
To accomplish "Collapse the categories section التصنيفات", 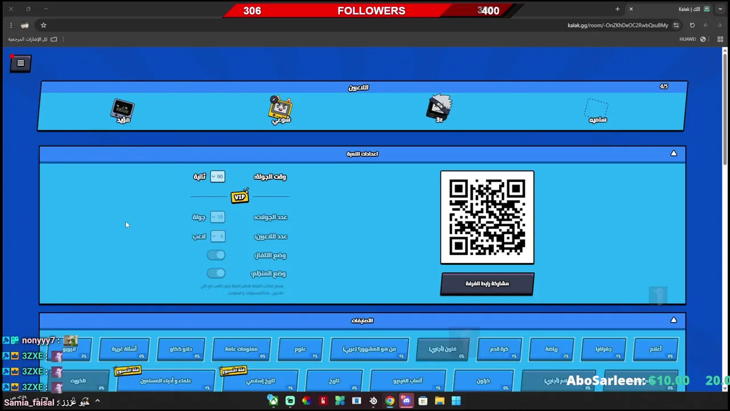I will pos(674,320).
